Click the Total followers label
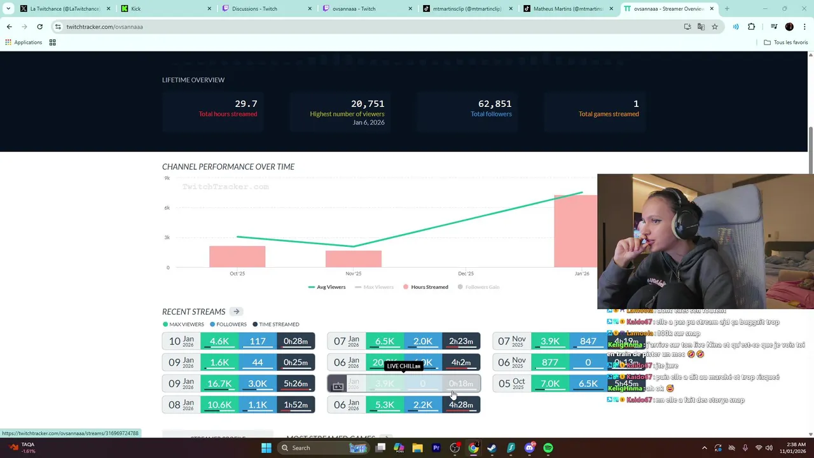Viewport: 814px width, 458px height. 491,114
